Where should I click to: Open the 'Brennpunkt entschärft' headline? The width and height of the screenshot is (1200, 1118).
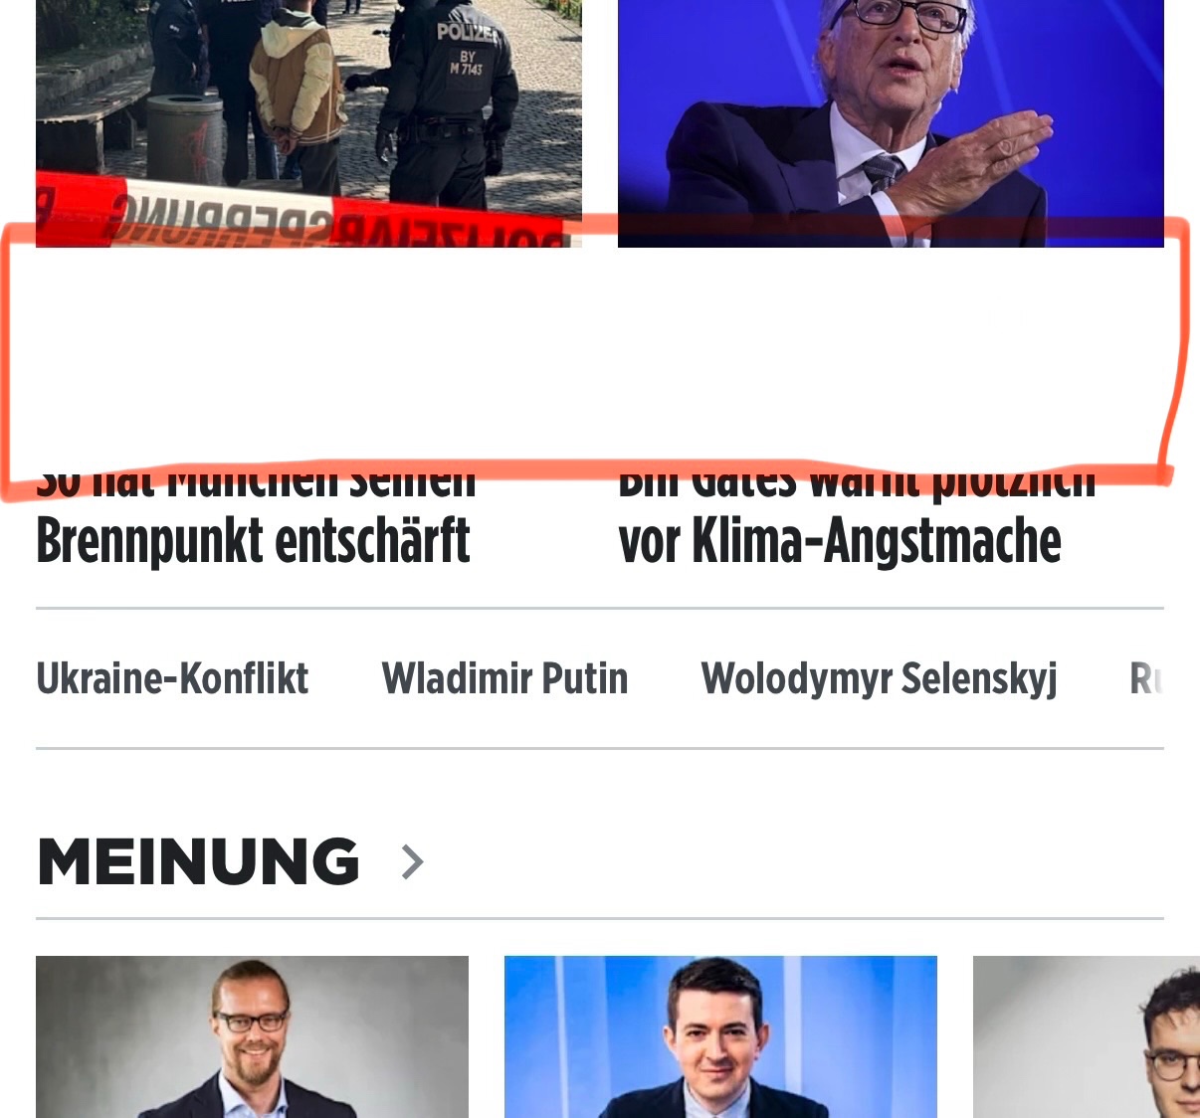(x=253, y=541)
